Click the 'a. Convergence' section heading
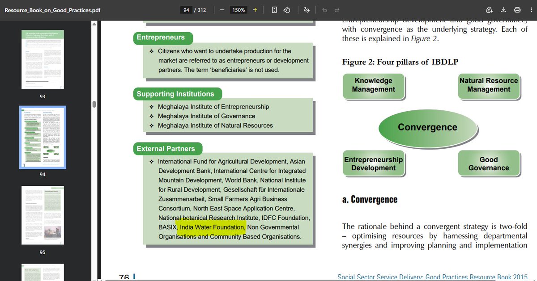The width and height of the screenshot is (537, 281). 370,199
